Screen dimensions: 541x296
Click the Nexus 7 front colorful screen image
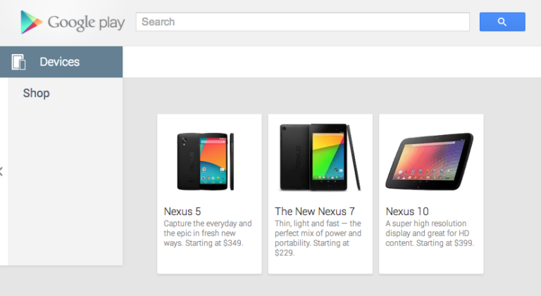(x=330, y=157)
